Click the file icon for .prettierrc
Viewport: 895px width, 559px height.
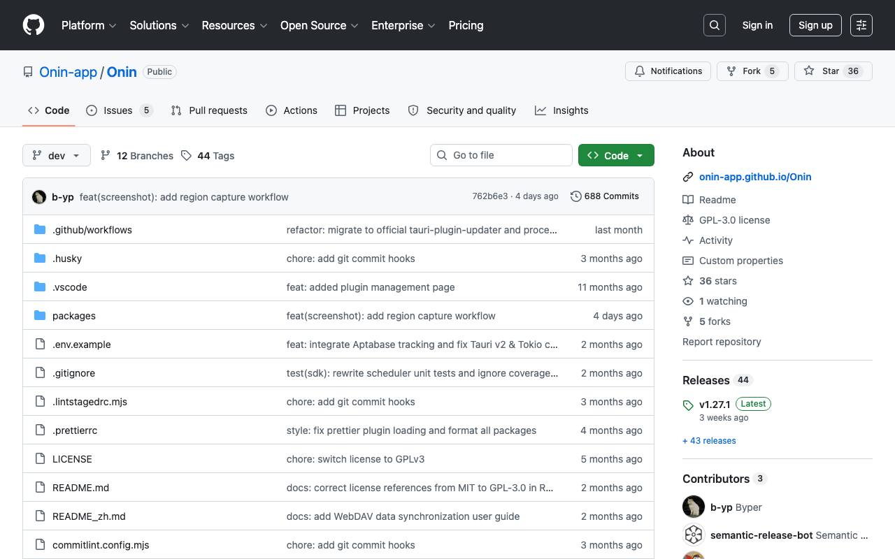pos(40,430)
